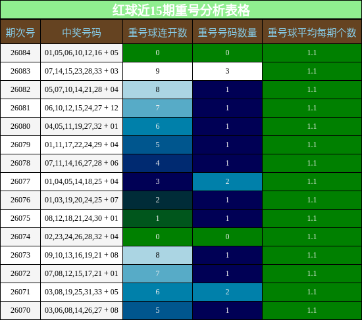Select numbers 04,05,11,19,27,32 + 01
The image size is (362, 320).
click(x=82, y=126)
